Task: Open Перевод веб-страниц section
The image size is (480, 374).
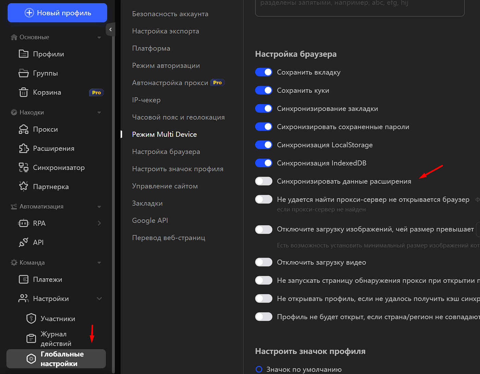Action: [169, 238]
